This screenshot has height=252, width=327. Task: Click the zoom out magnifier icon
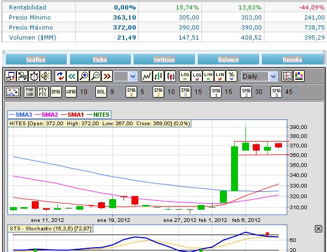pos(95,76)
